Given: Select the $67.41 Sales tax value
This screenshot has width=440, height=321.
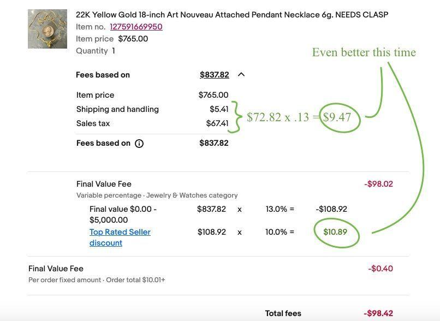Looking at the screenshot, I should [217, 123].
